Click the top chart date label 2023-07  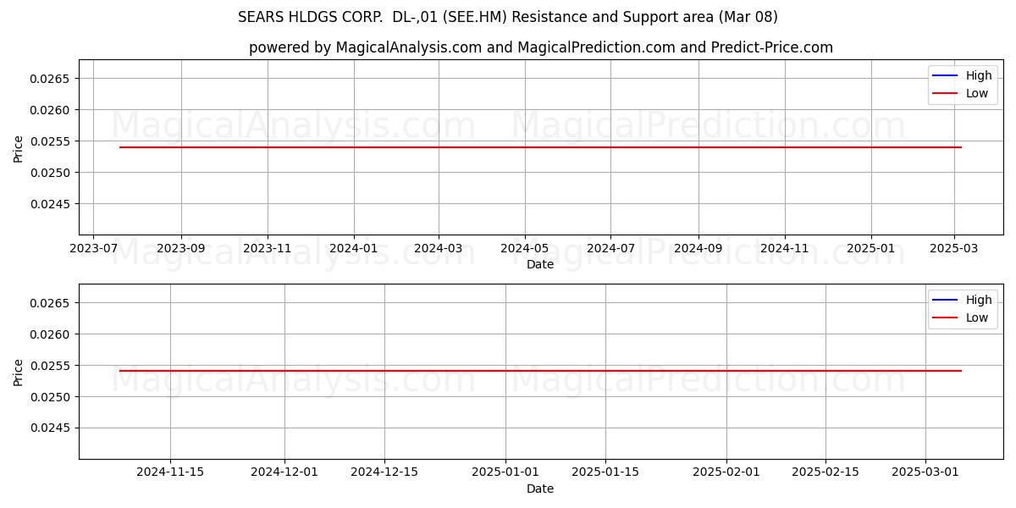pos(93,248)
